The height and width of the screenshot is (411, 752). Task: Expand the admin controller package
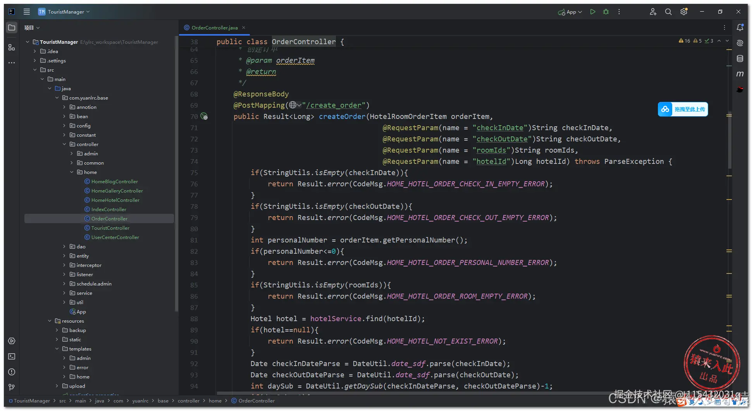point(72,153)
